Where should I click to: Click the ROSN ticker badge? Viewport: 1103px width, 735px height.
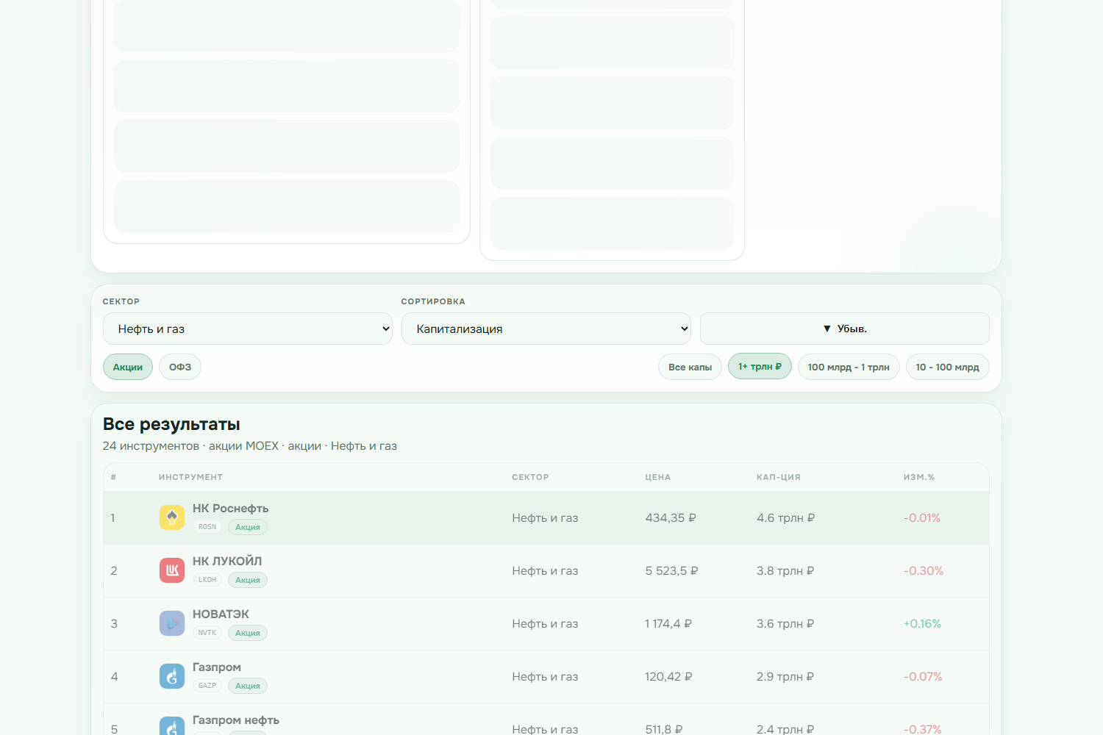tap(207, 527)
